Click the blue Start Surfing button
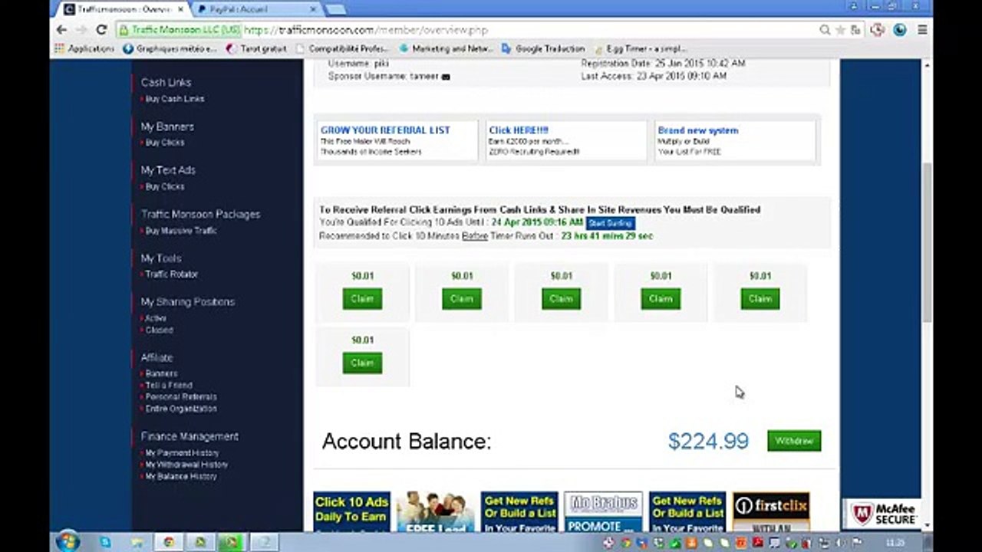This screenshot has width=982, height=552. pos(610,223)
